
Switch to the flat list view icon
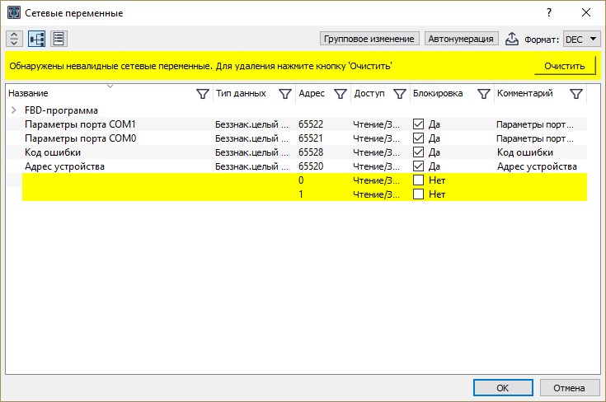pos(59,39)
